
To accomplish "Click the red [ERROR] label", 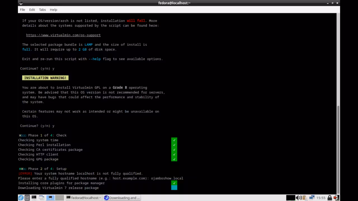I will coord(25,173).
